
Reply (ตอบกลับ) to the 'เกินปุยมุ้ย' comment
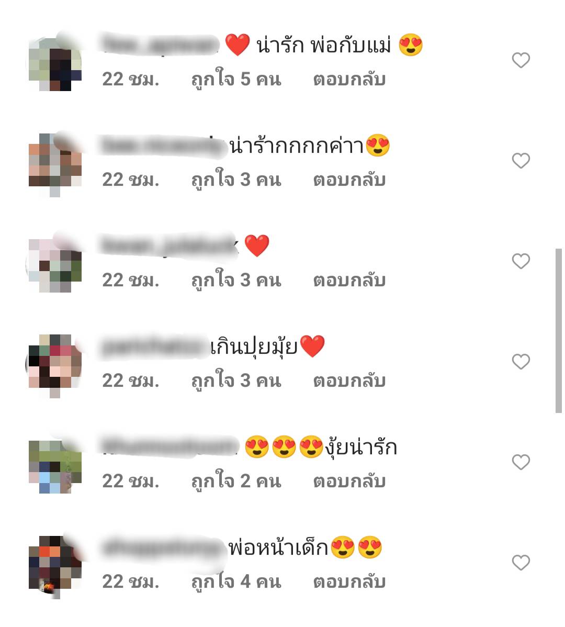tap(349, 380)
